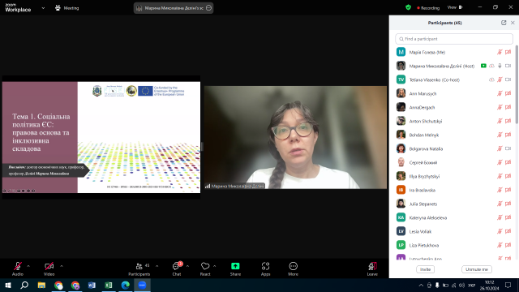The height and width of the screenshot is (292, 519).
Task: Click the participants list scrollbar
Action: (517, 84)
